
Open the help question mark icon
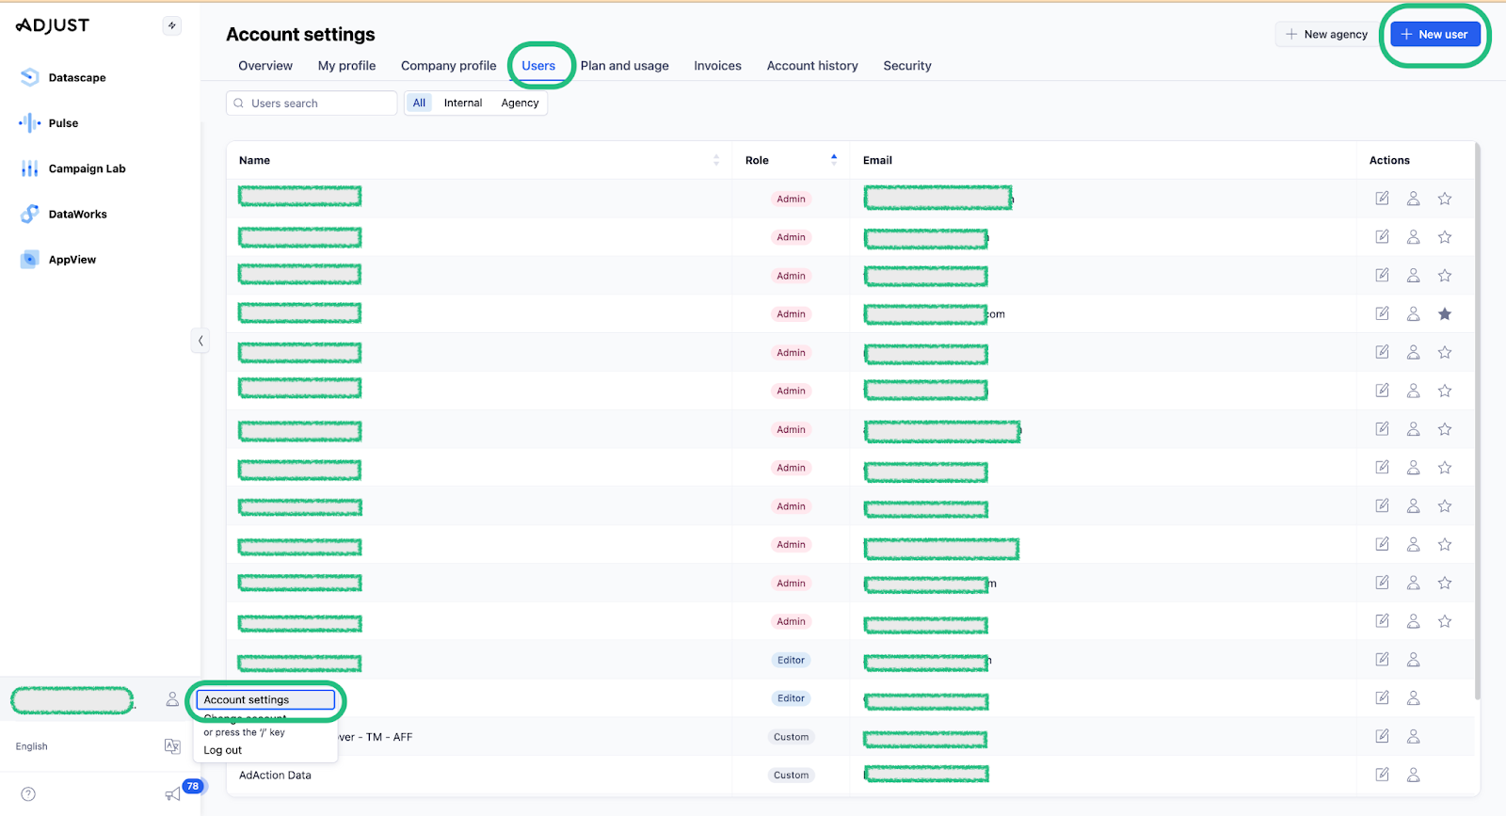28,794
